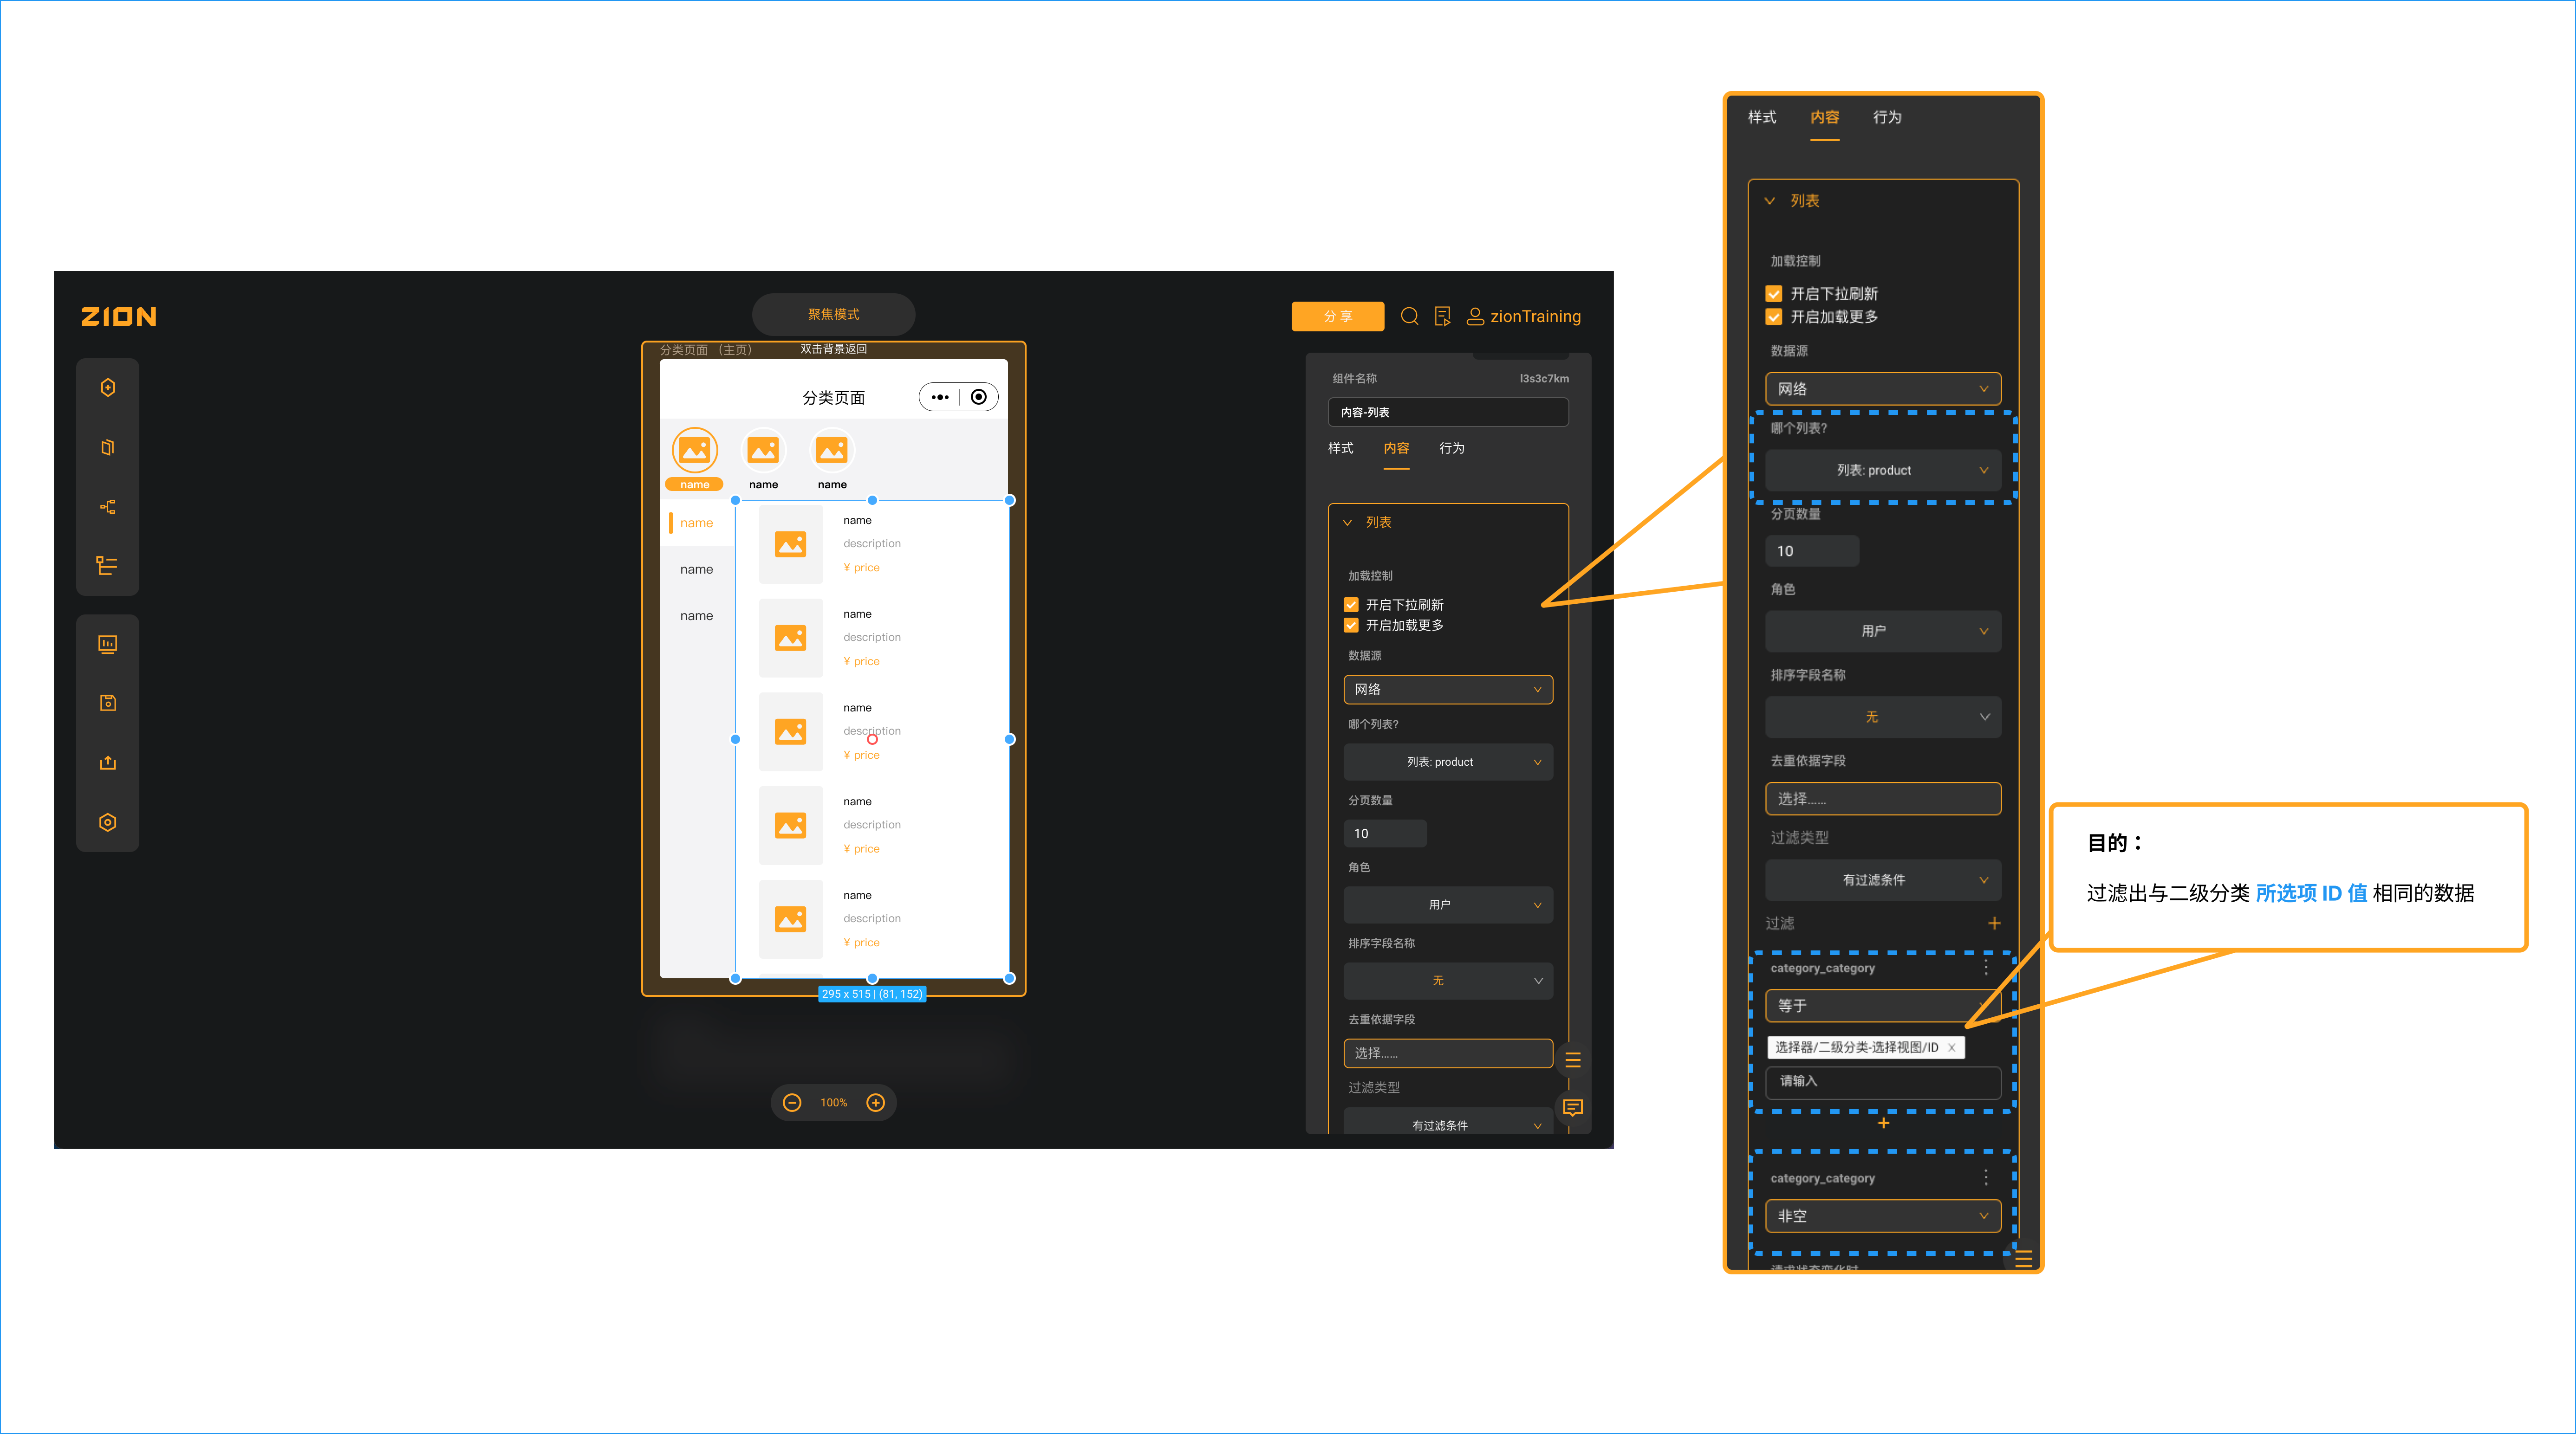This screenshot has width=2576, height=1434.
Task: Click the second name category image icon
Action: tap(763, 451)
